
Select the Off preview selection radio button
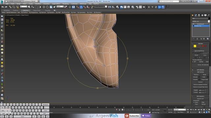click(x=193, y=62)
